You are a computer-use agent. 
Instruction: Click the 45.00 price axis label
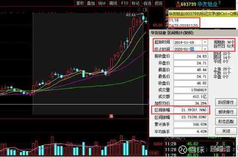tap(158, 25)
